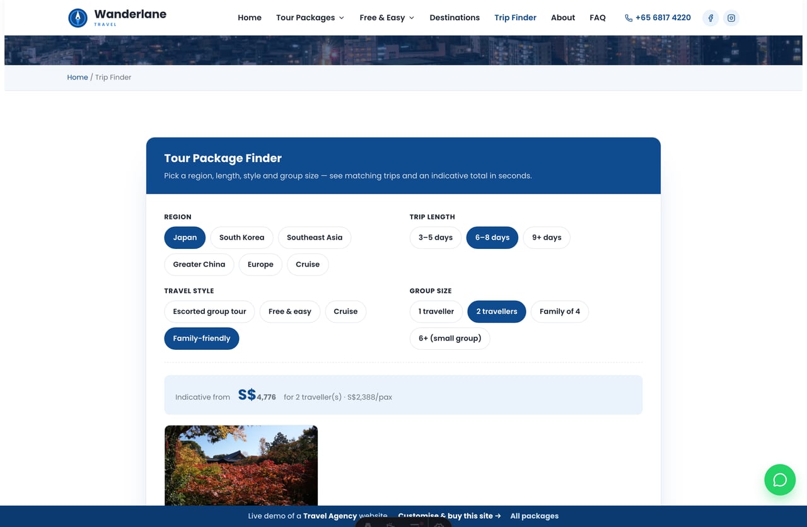Click the S$4,776 indicative price
807x527 pixels.
[x=257, y=395]
